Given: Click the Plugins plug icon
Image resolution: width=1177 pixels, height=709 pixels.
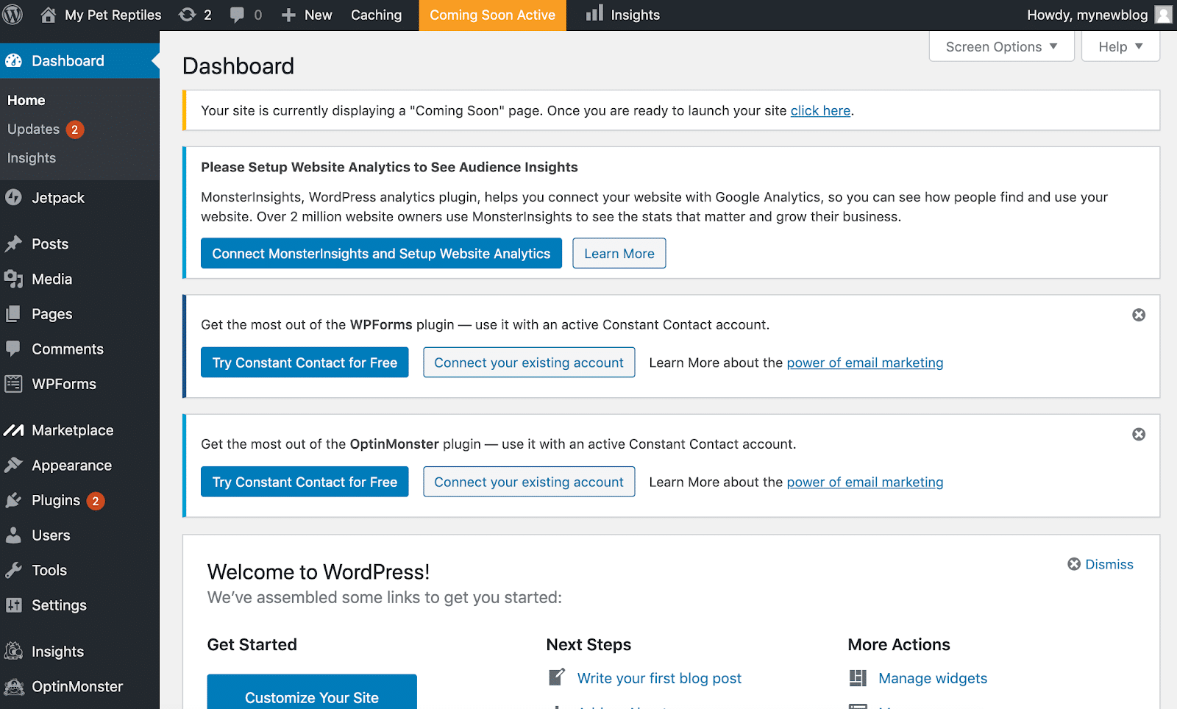Looking at the screenshot, I should (x=13, y=500).
